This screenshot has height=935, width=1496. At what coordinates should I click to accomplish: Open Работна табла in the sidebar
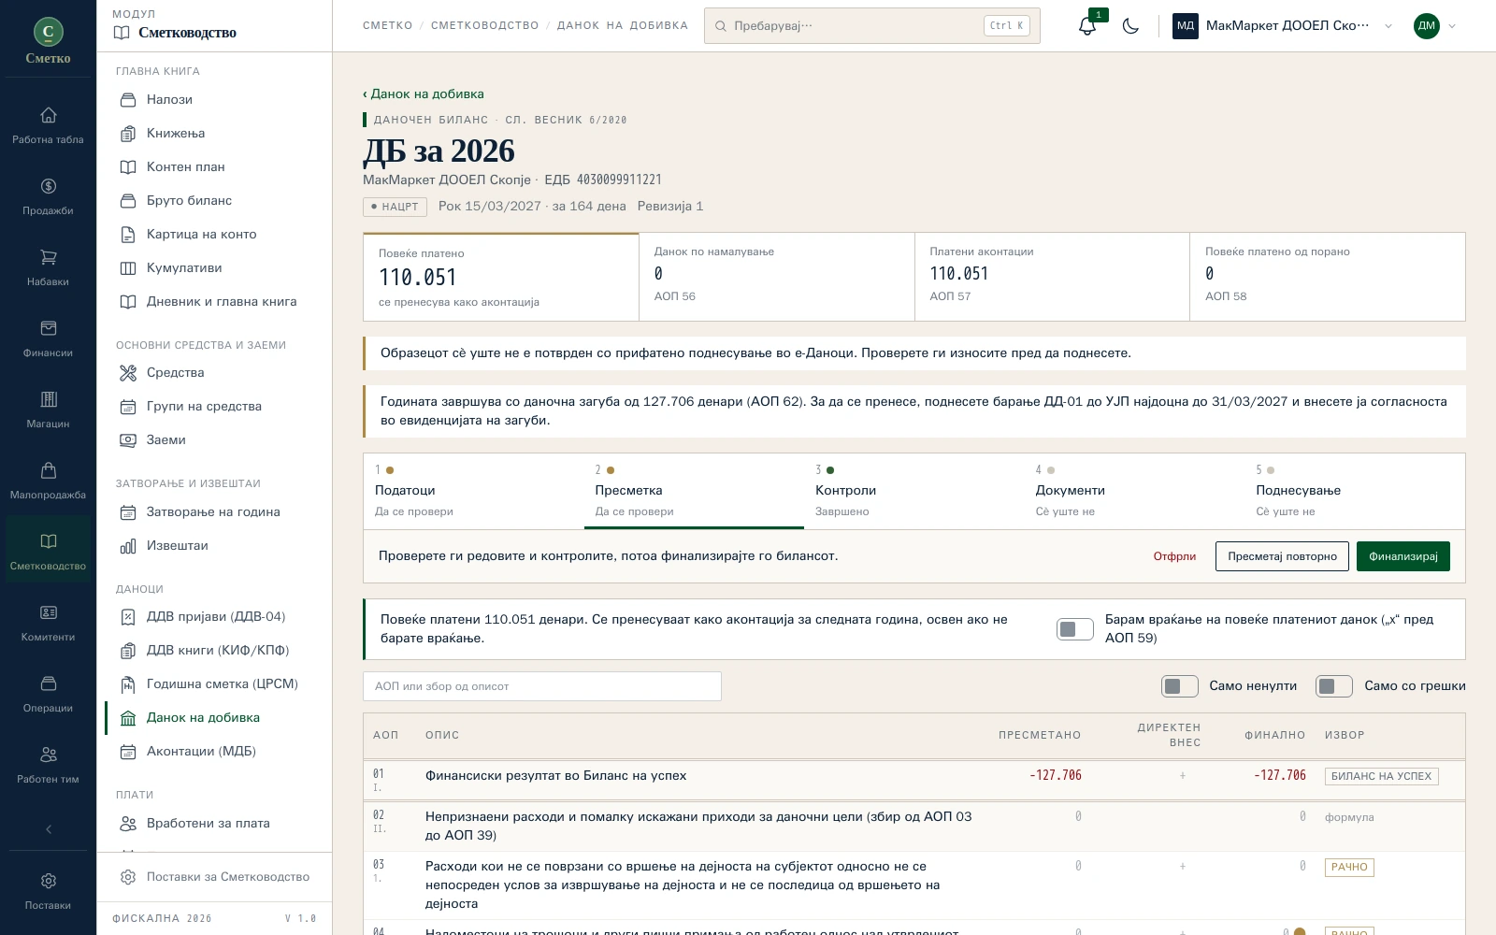[48, 124]
